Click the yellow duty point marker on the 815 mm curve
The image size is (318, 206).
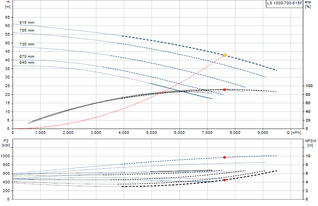point(225,55)
